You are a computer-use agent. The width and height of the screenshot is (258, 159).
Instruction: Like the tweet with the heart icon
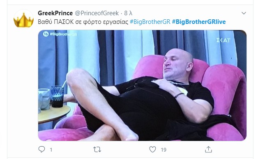click(152, 150)
